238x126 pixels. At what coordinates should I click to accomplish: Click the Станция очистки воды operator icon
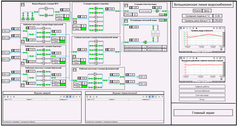point(127,5)
